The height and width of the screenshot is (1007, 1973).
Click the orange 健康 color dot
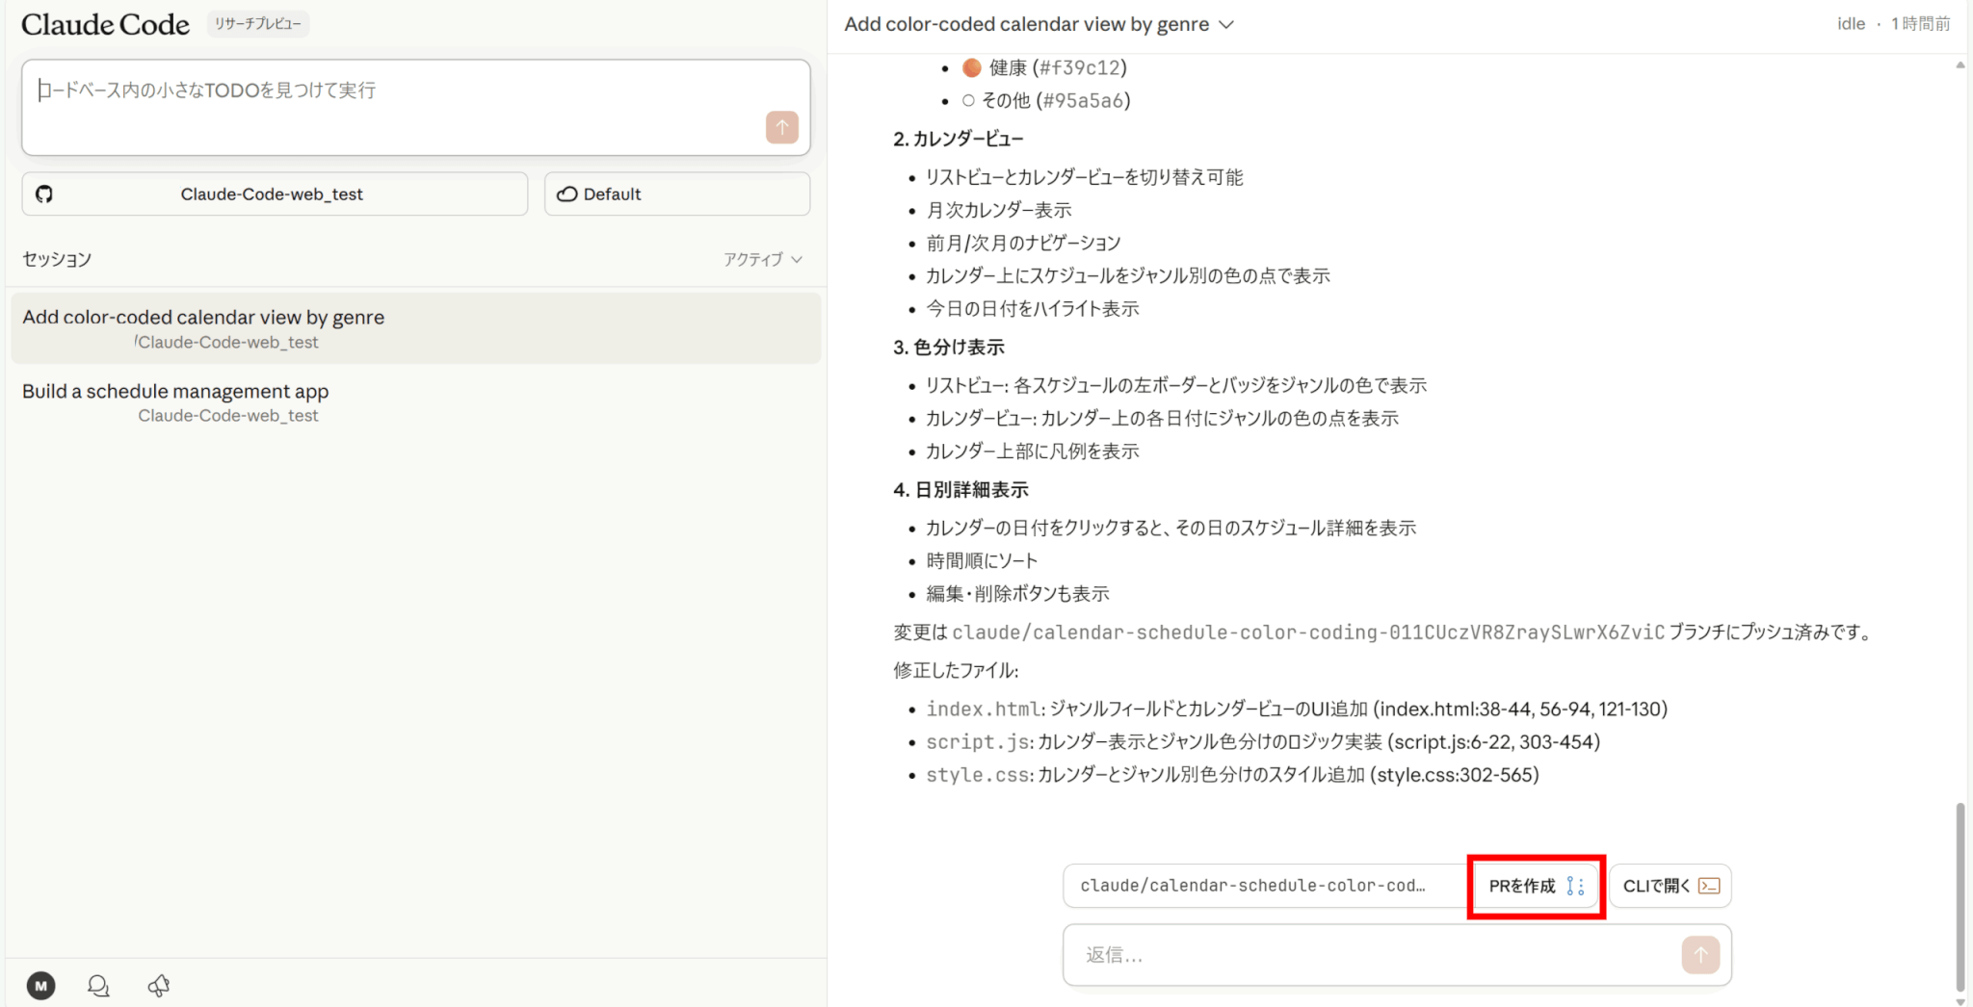(972, 67)
